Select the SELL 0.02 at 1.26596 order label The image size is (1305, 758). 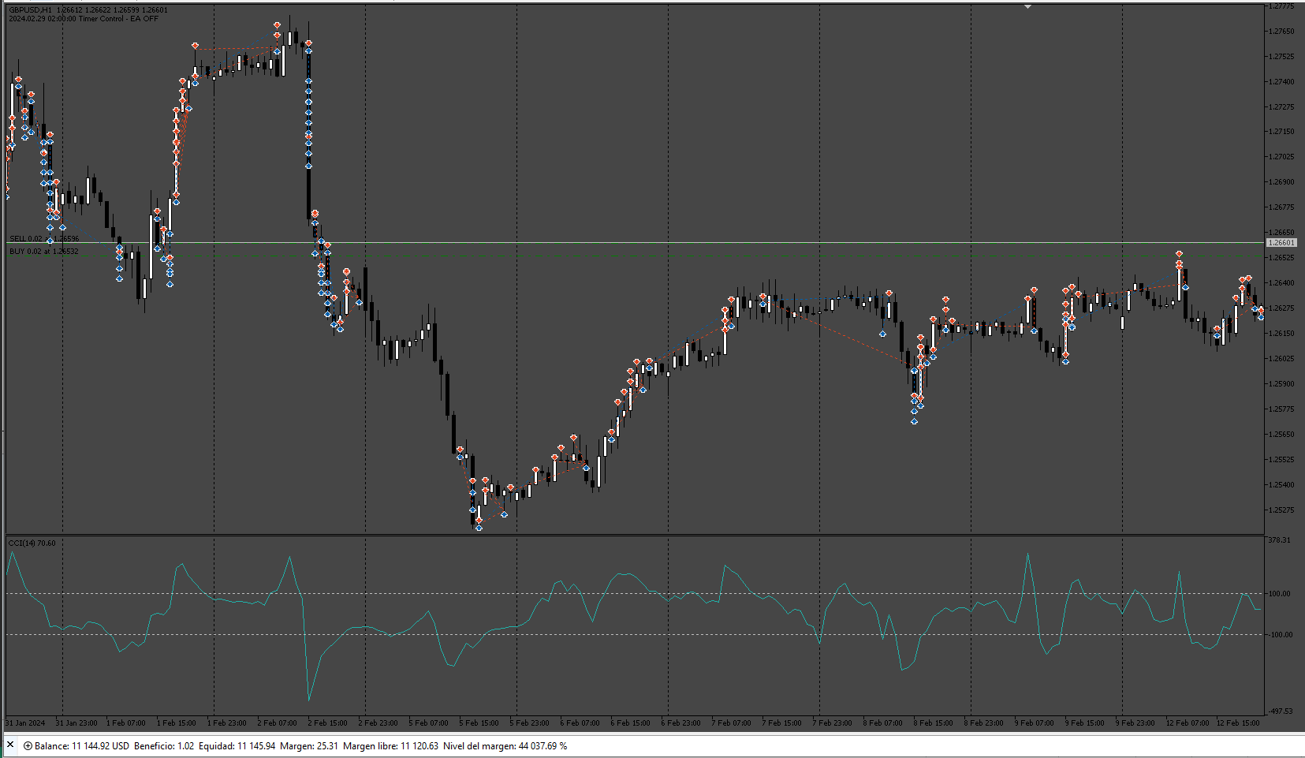[44, 238]
